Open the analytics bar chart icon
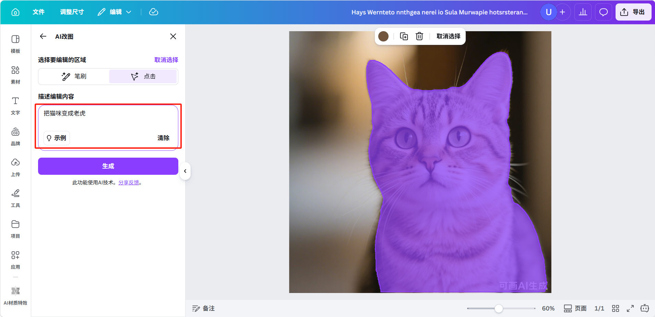655x317 pixels. tap(583, 12)
